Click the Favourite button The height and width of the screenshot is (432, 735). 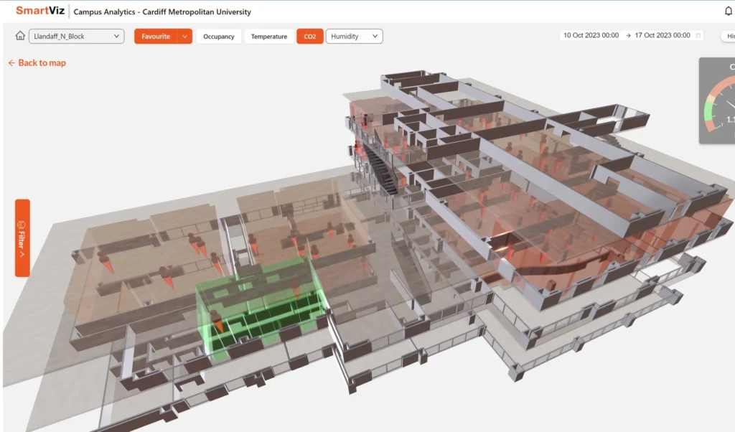[x=156, y=37]
